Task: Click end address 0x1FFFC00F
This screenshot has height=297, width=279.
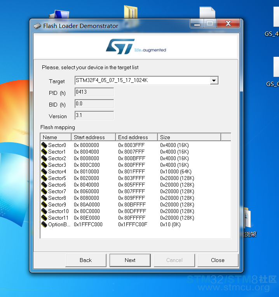Action: pyautogui.click(x=133, y=224)
